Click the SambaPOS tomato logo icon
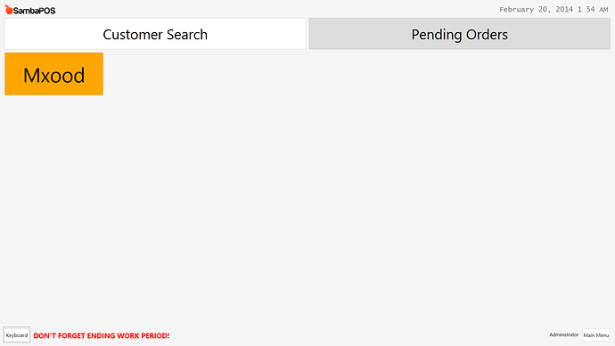Image resolution: width=615 pixels, height=346 pixels. coord(9,10)
